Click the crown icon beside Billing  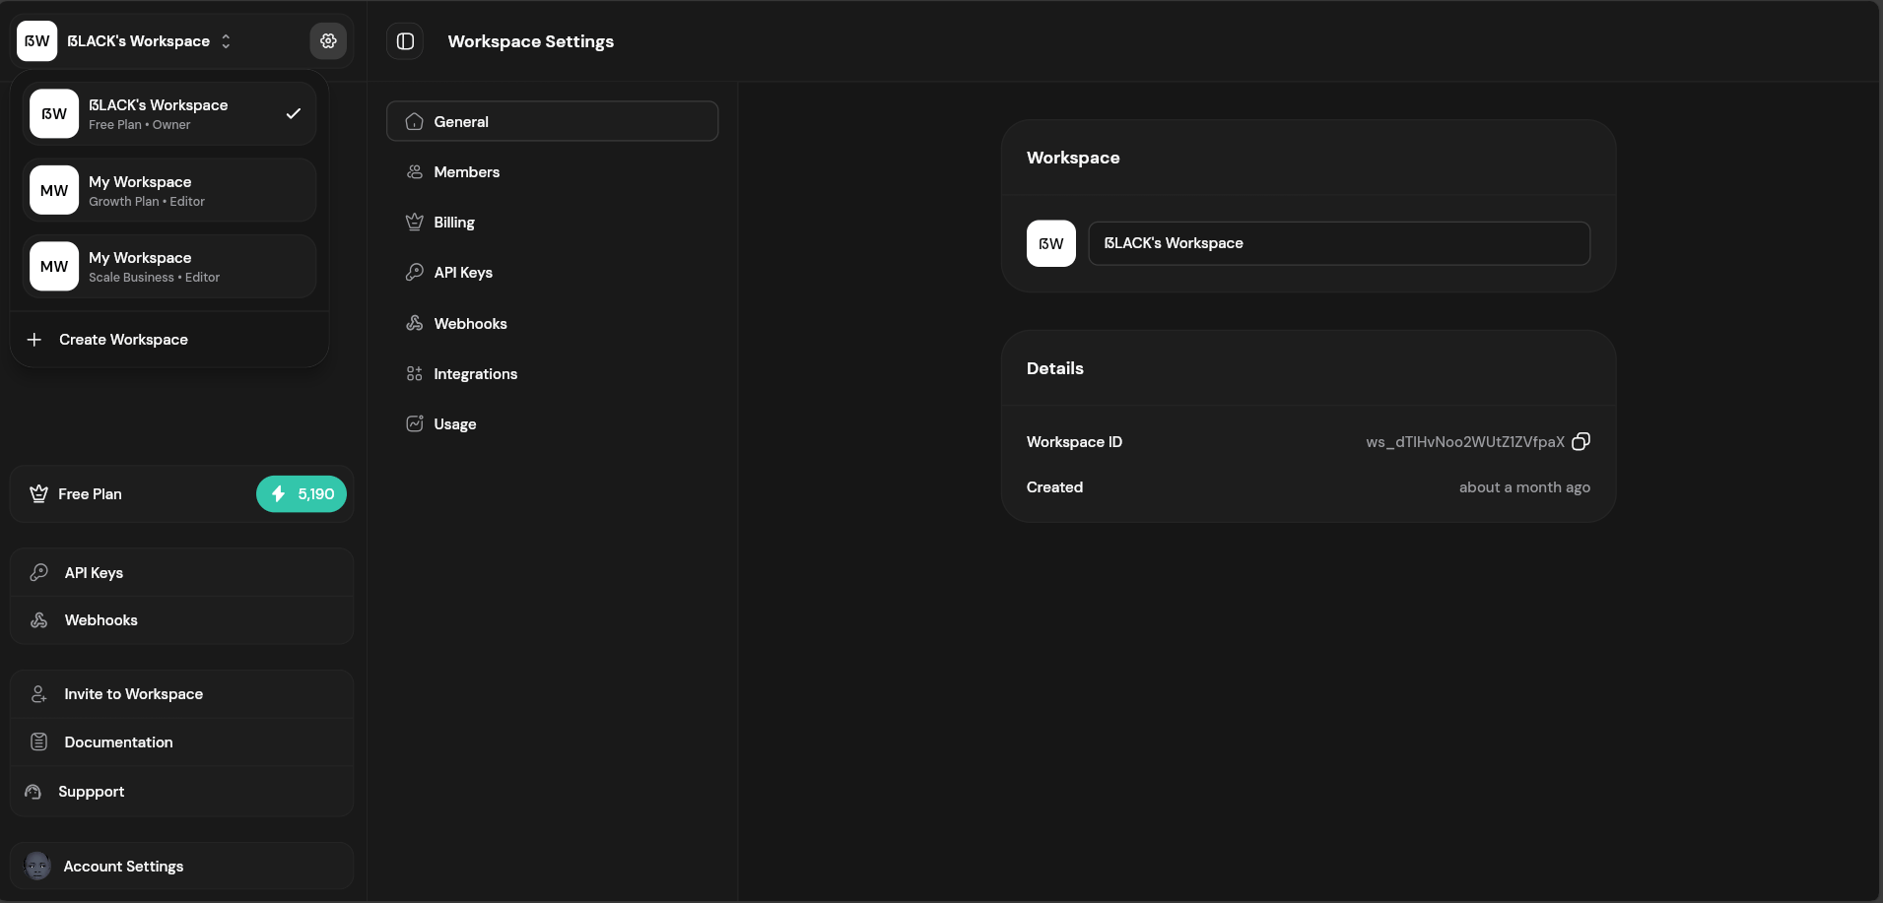coord(415,223)
